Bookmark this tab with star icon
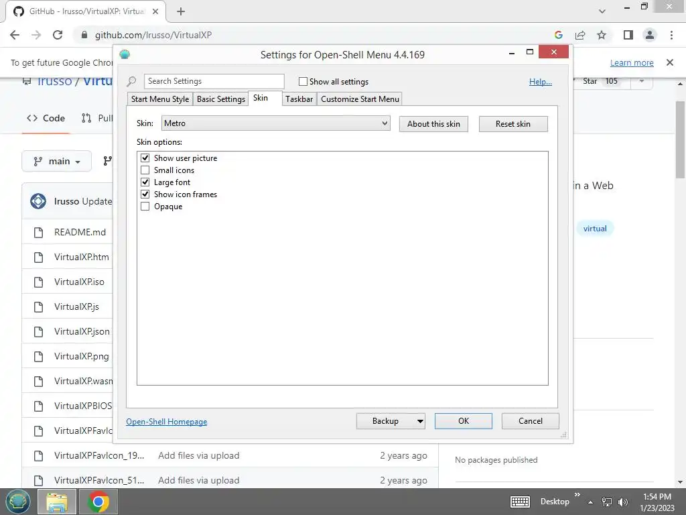Image resolution: width=686 pixels, height=515 pixels. click(x=602, y=35)
